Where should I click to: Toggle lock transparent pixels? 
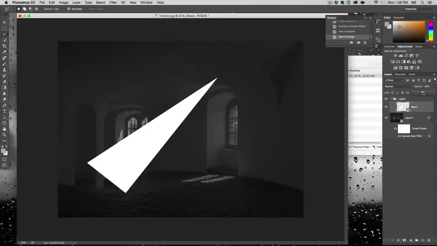tap(393, 92)
